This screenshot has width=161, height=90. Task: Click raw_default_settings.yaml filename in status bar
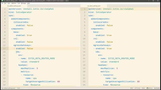tap(8, 88)
